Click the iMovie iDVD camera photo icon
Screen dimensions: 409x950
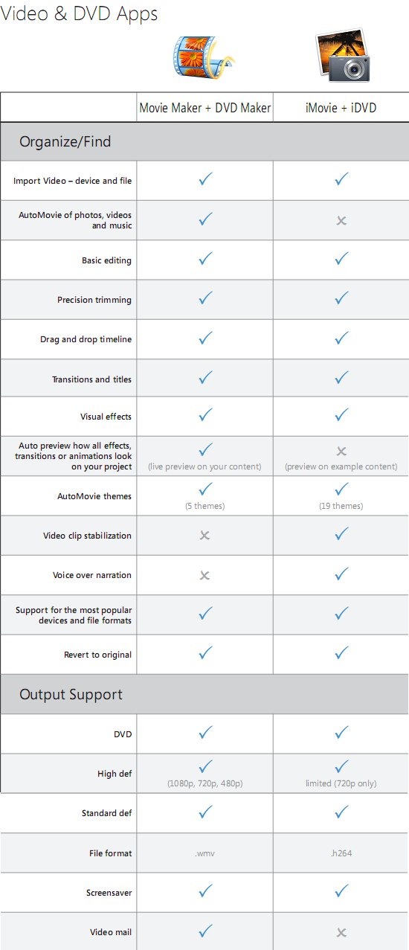(341, 56)
